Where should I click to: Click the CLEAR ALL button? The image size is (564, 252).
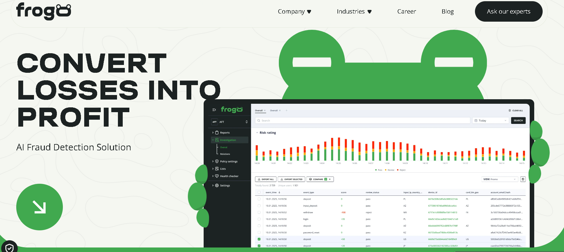tap(516, 110)
